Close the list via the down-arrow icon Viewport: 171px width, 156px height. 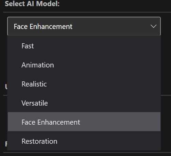[153, 26]
